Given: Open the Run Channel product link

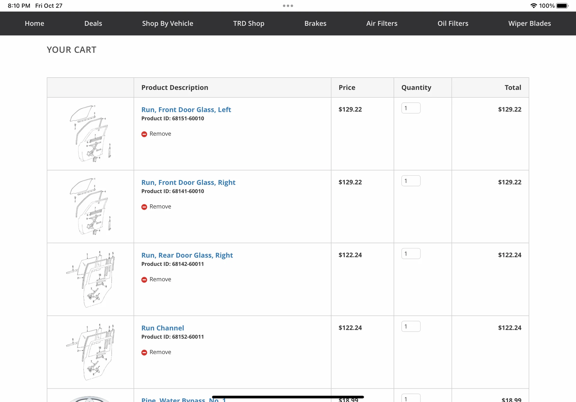Looking at the screenshot, I should [x=163, y=328].
